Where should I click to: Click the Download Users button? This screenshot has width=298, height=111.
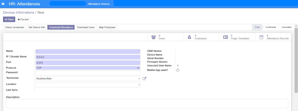86,27
